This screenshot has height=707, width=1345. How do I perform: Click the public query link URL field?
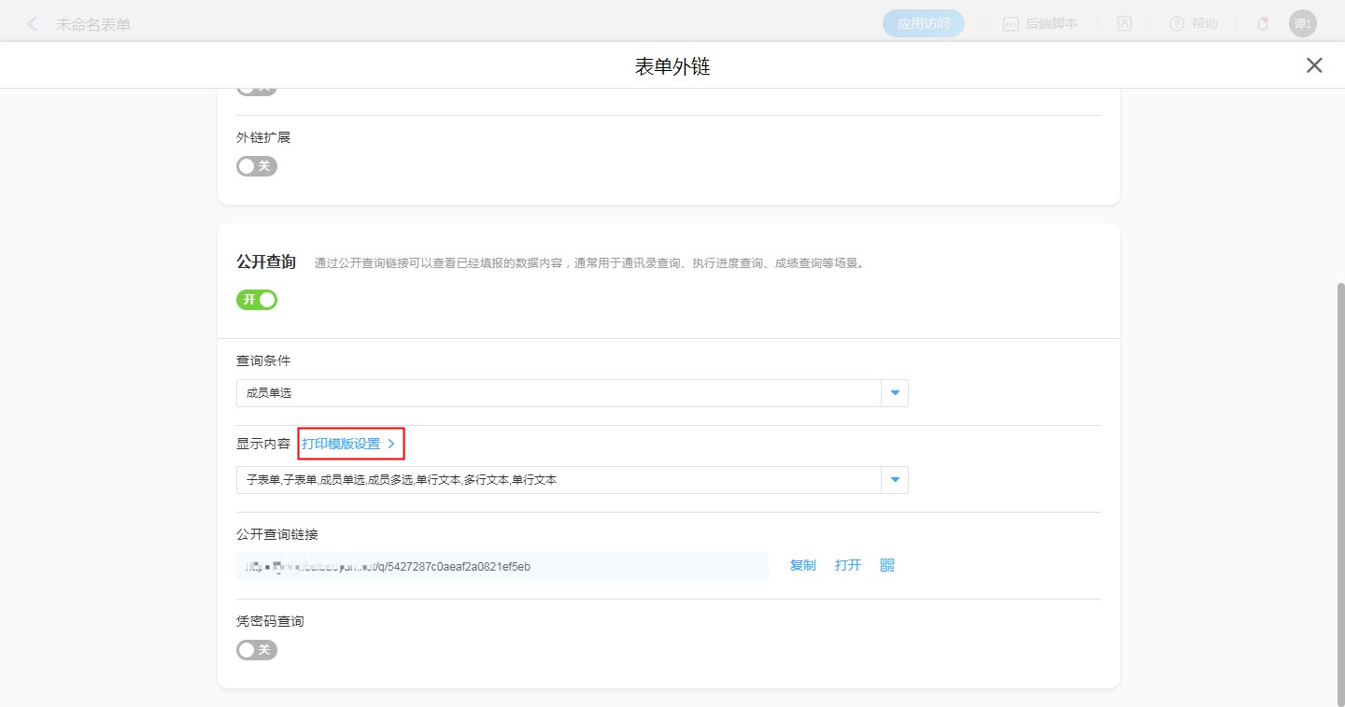(503, 566)
